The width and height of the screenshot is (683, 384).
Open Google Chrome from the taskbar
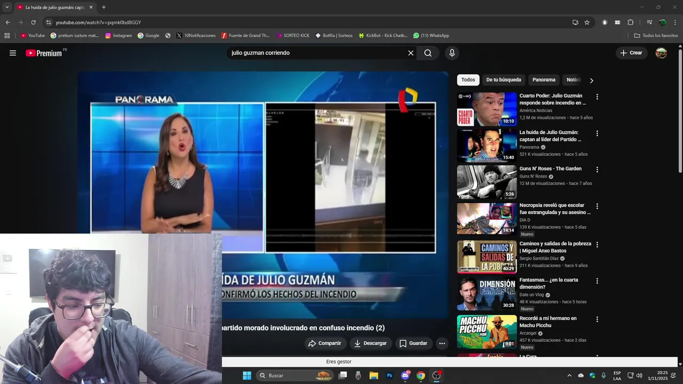[421, 375]
